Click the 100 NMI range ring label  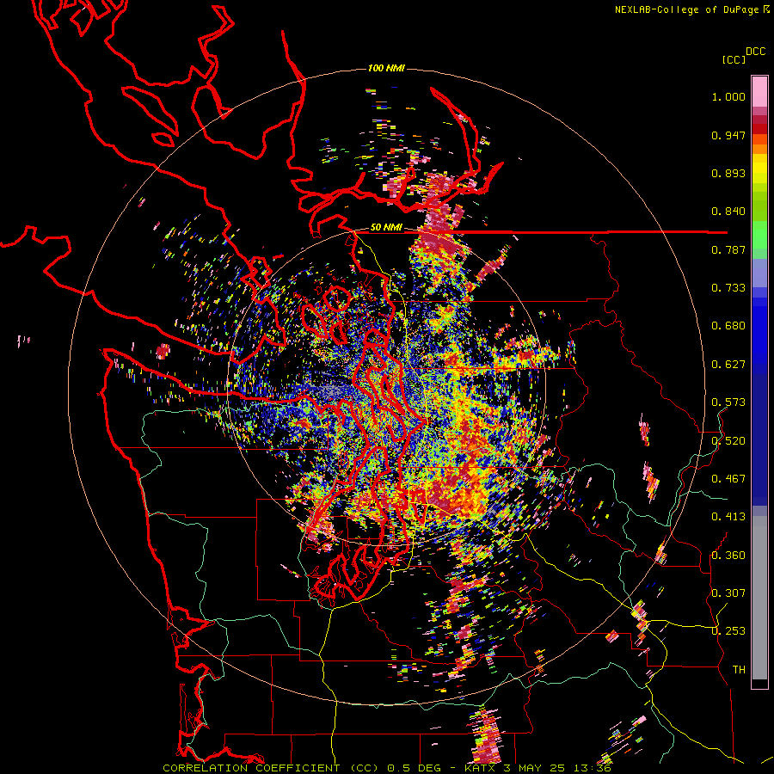[386, 68]
